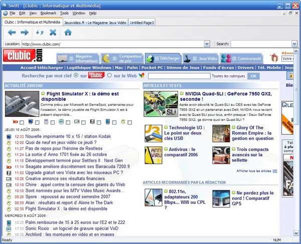Click the MP3 player filter icon
Screen dimensions: 301x244
click(x=46, y=122)
